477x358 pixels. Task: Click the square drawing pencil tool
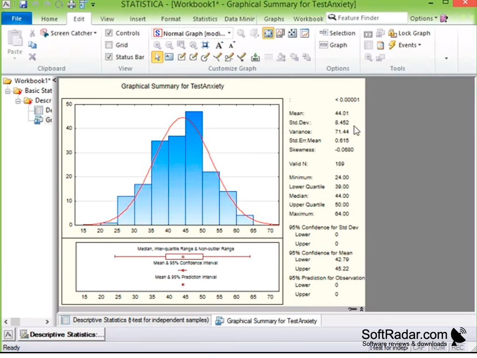click(182, 57)
